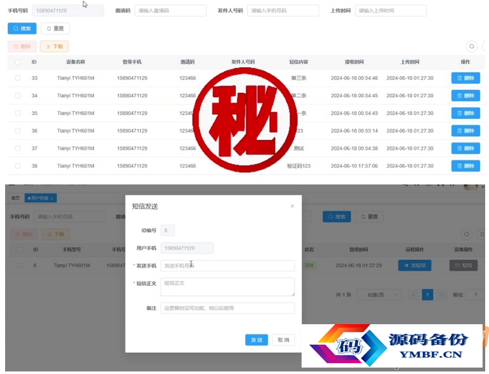
Task: Click the round search icon in user list
Action: (467, 234)
